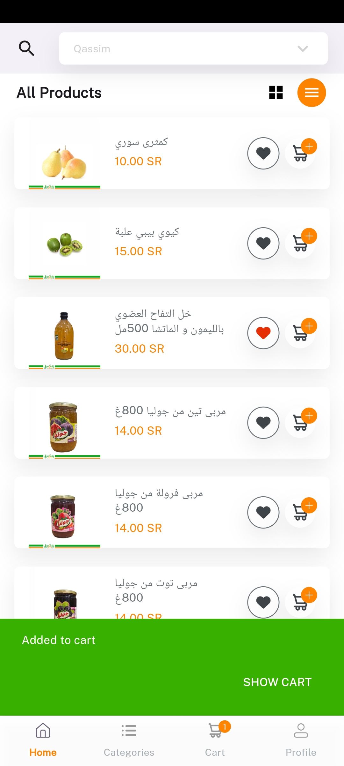
Task: Add apple cider vinegar to cart
Action: click(301, 333)
